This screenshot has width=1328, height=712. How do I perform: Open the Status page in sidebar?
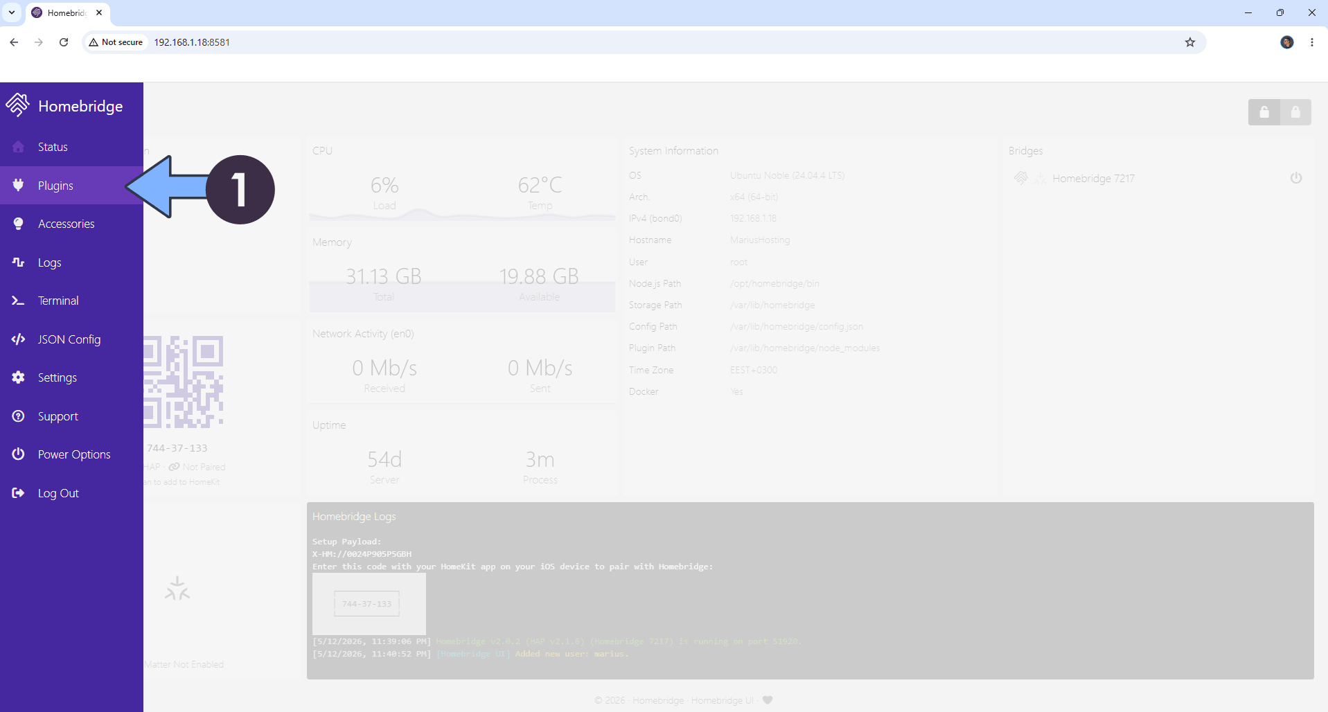coord(71,147)
